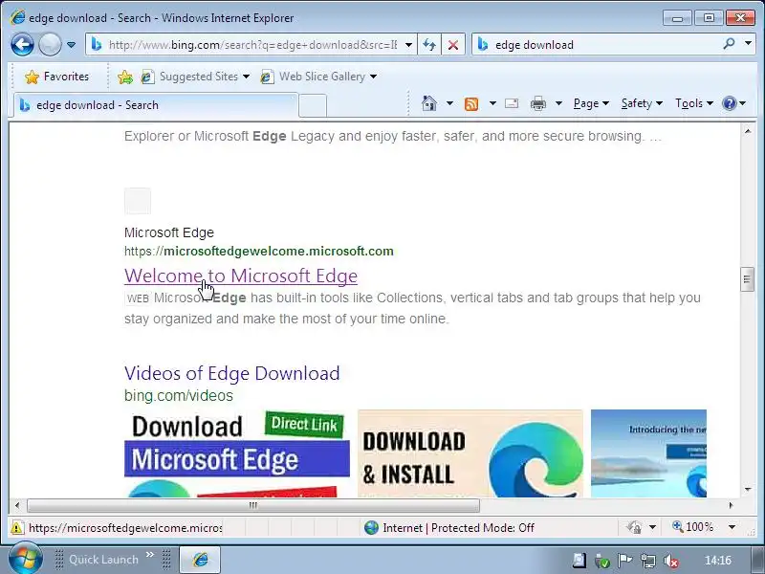This screenshot has height=574, width=765.
Task: Open the 'DOWNLOAD & INSTALL' video thumbnail
Action: 470,453
